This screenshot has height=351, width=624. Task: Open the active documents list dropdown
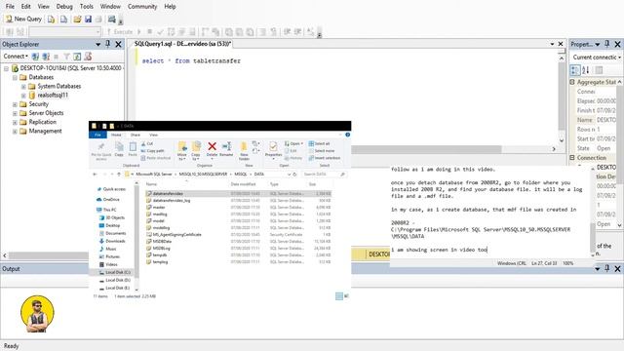pyautogui.click(x=552, y=44)
